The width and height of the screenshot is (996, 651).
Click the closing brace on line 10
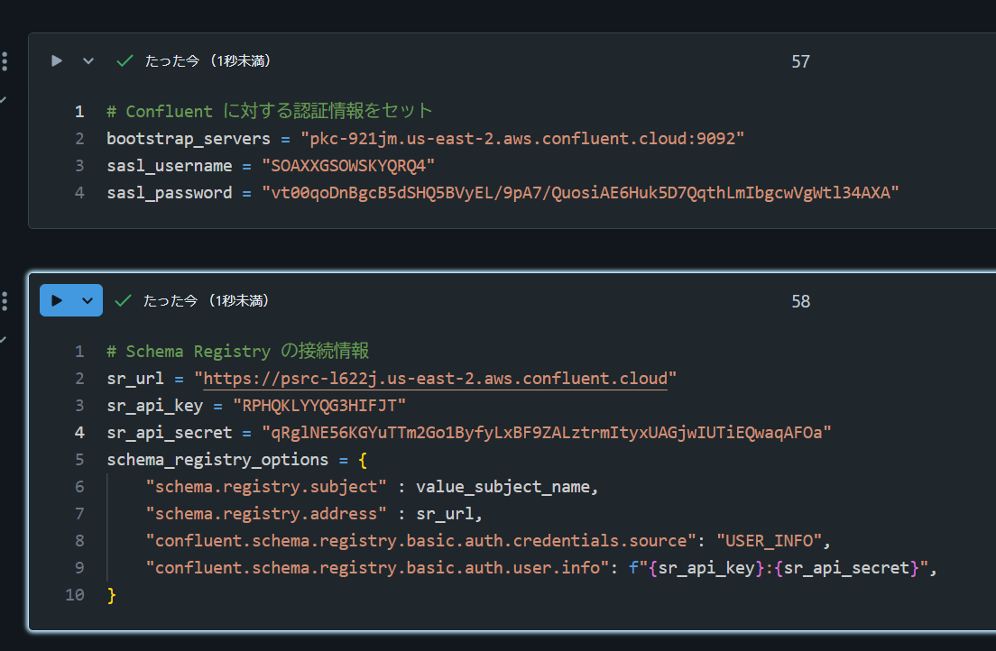[x=112, y=595]
